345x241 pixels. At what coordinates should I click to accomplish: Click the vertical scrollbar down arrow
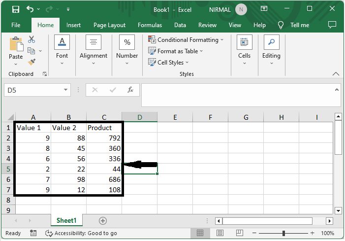tap(338, 210)
